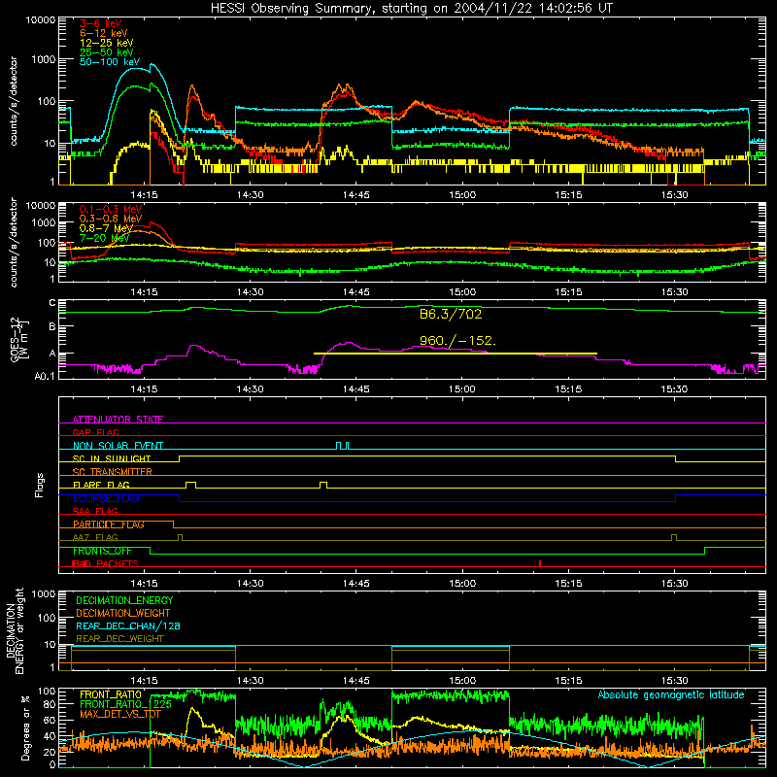
Task: Click the BAD_PACKETS flag label
Action: tap(105, 563)
